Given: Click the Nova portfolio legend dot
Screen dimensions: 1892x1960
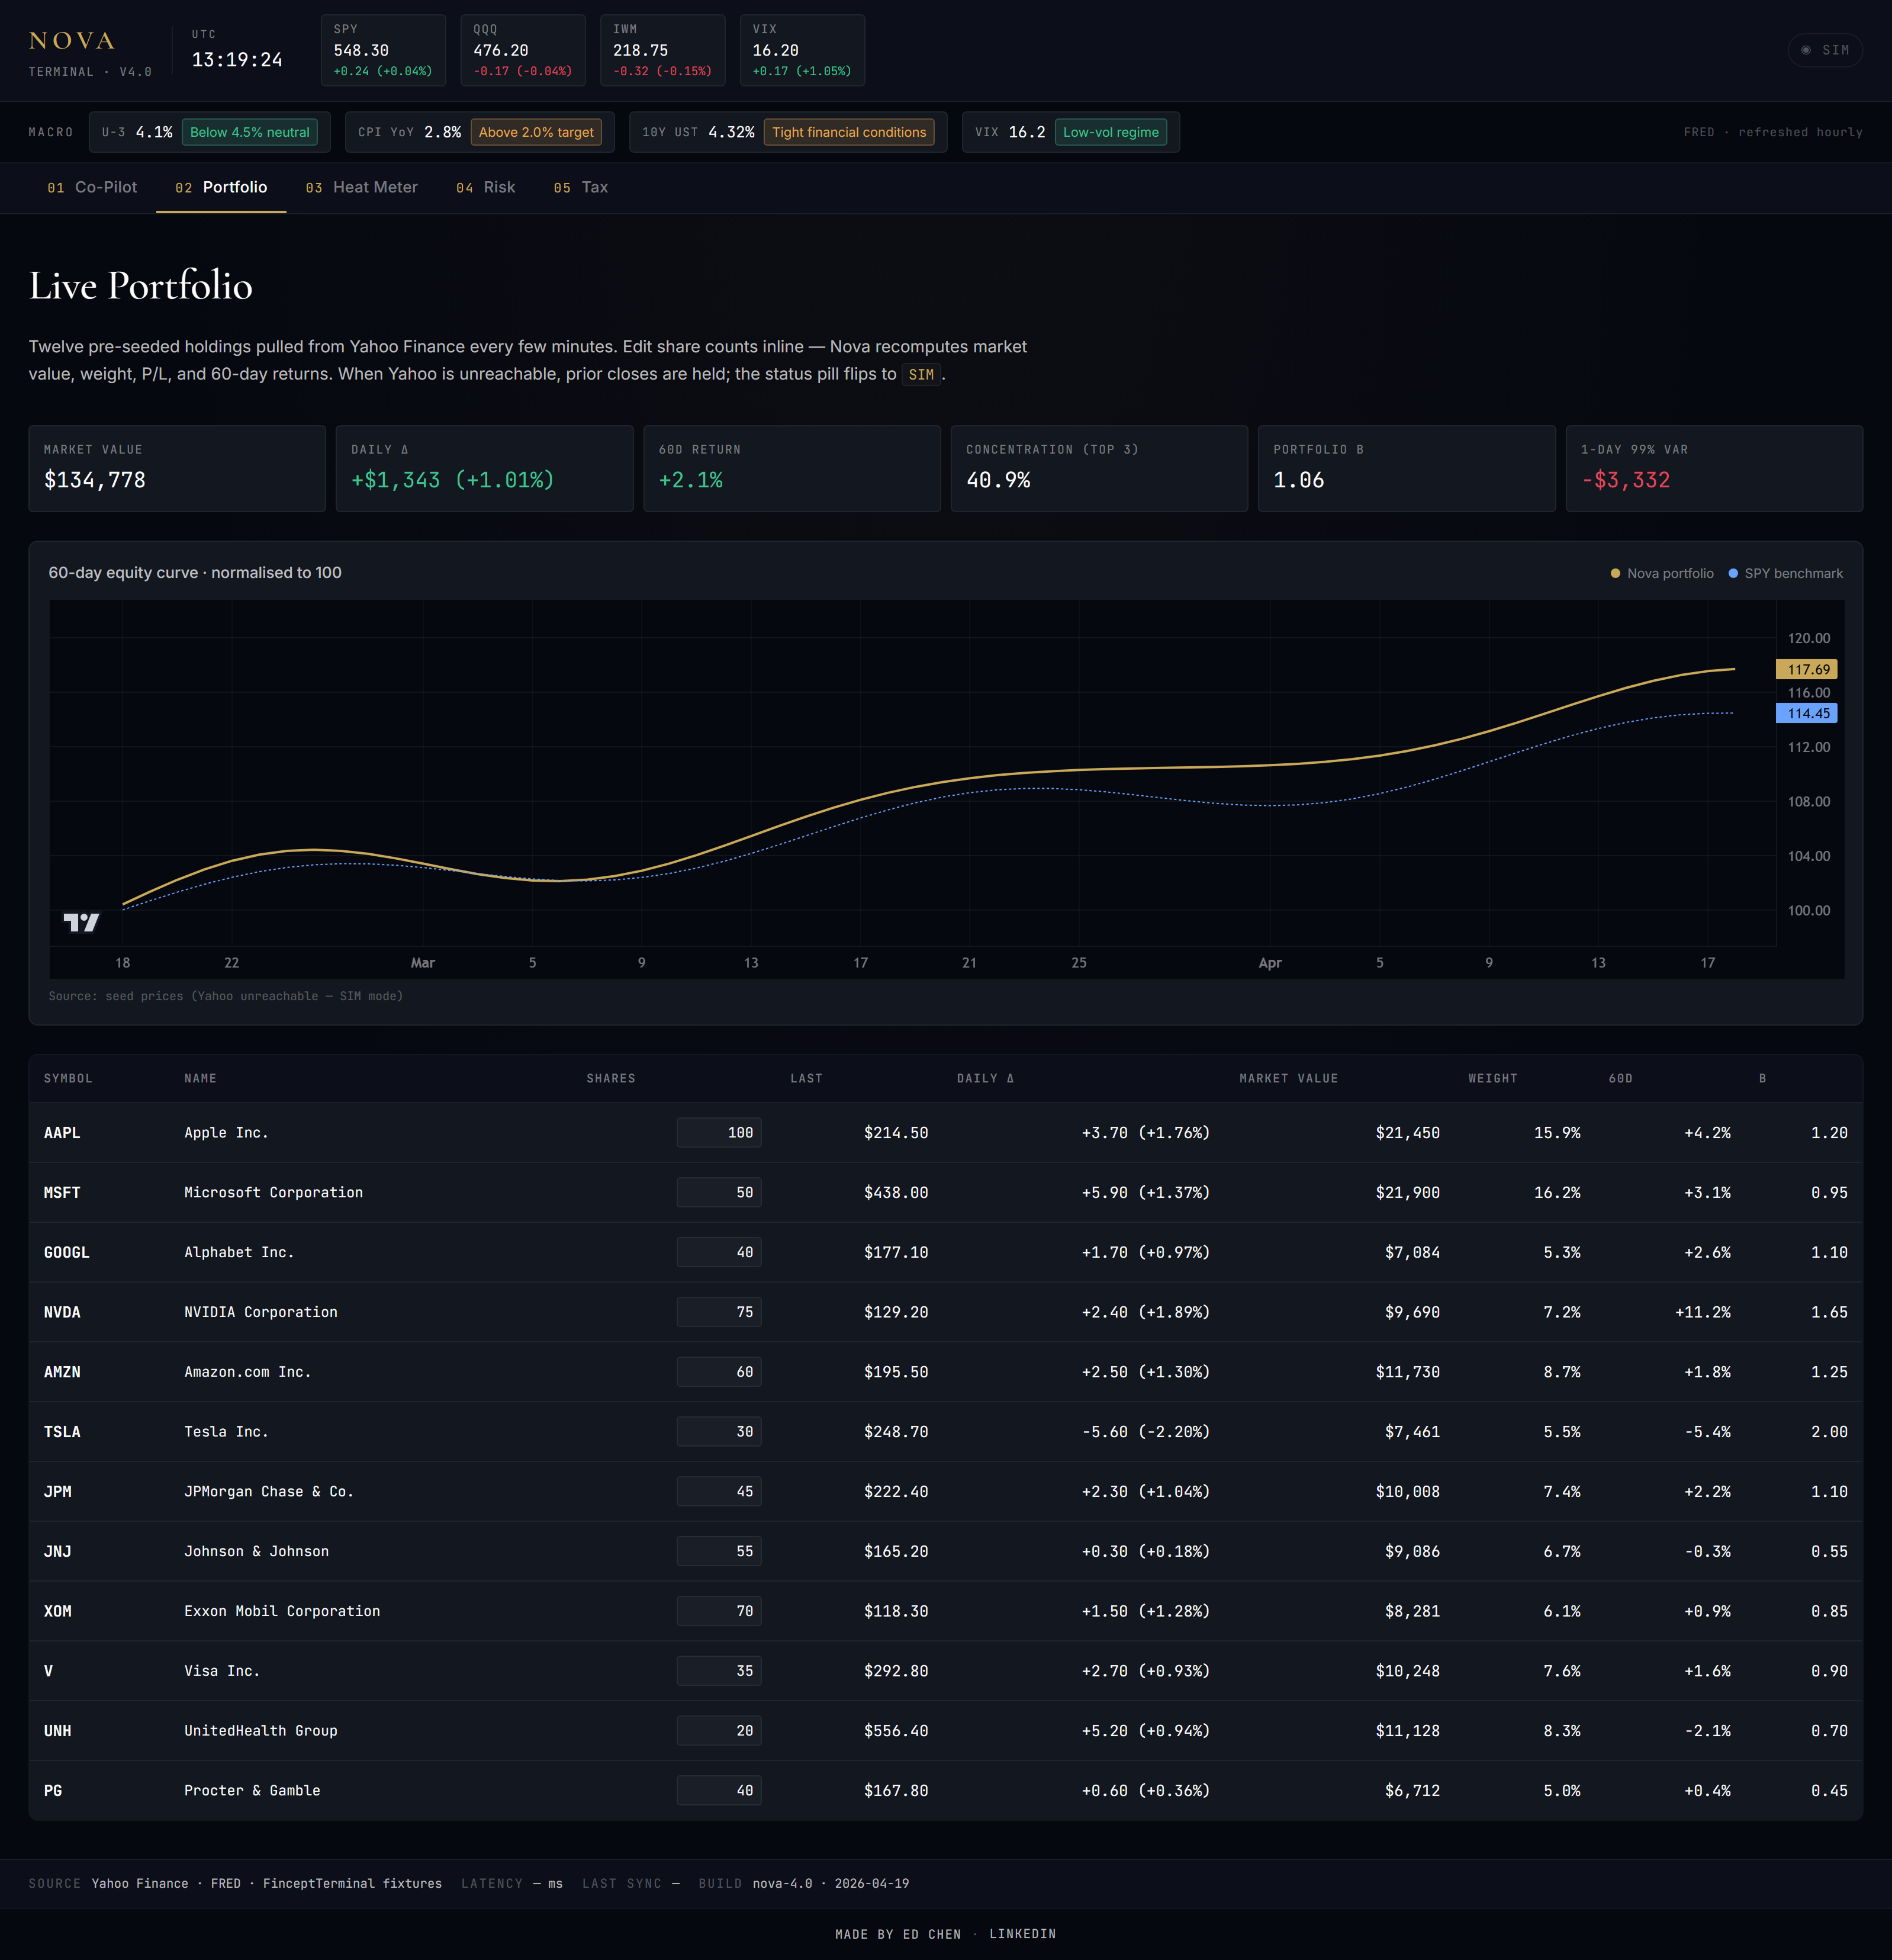Looking at the screenshot, I should 1615,573.
